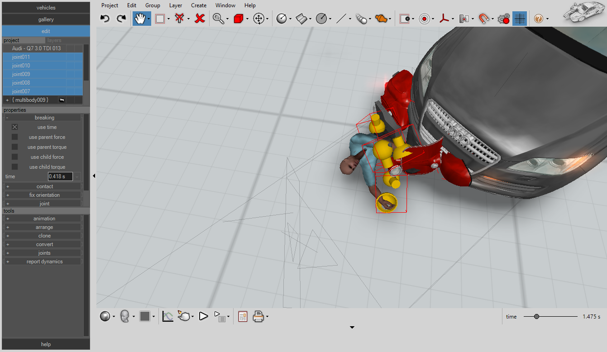The width and height of the screenshot is (607, 352).
Task: Open the Create menu
Action: [x=199, y=5]
